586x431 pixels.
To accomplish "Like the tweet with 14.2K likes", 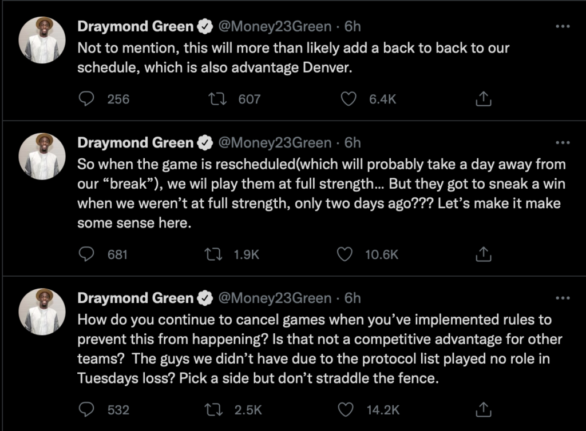I will click(x=345, y=409).
